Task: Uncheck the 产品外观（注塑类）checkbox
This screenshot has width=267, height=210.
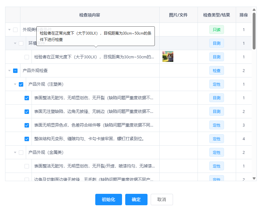Action: (x=21, y=84)
